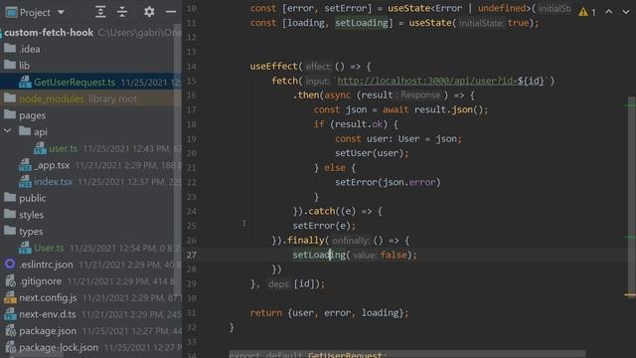Click the warning indicator in editor corner
The height and width of the screenshot is (358, 636).
click(587, 12)
